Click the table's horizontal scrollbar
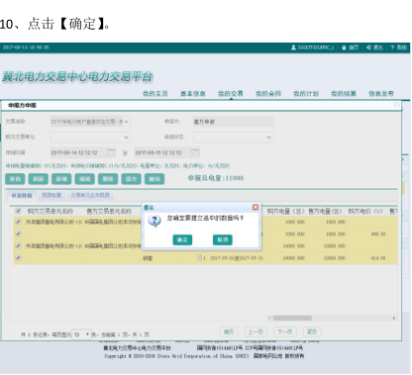 (x=333, y=318)
